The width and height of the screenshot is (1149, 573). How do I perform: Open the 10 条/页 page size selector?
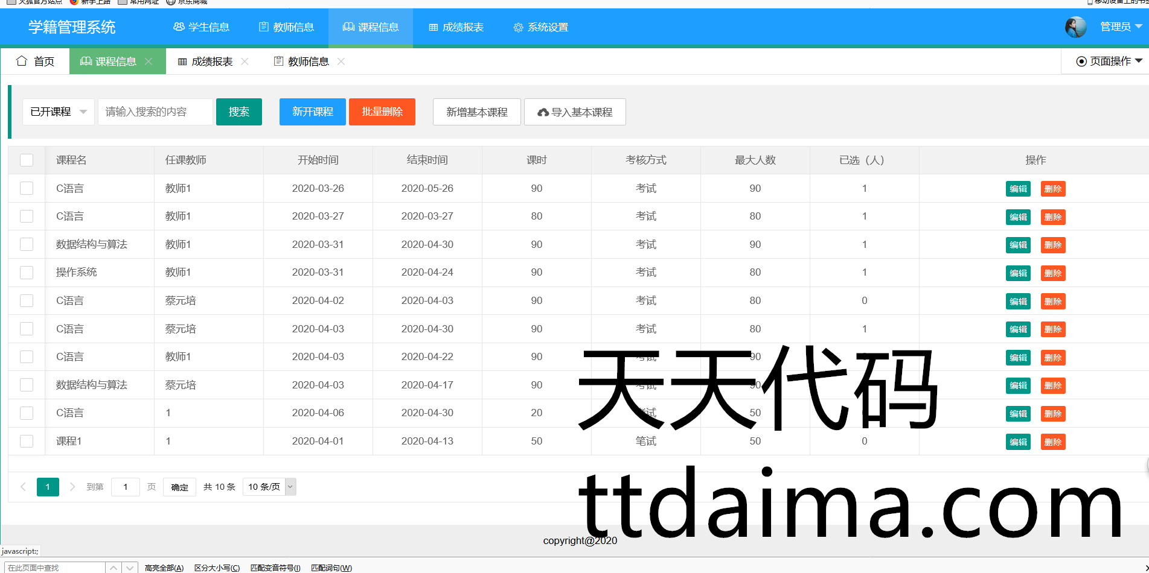click(269, 487)
